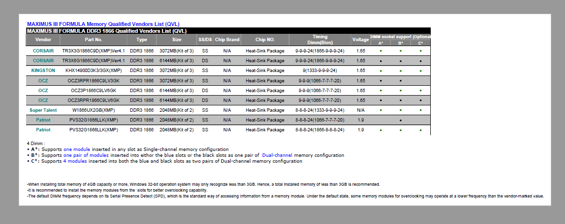This screenshot has width=565, height=224.
Task: Select the 'Type' column header
Action: click(142, 40)
